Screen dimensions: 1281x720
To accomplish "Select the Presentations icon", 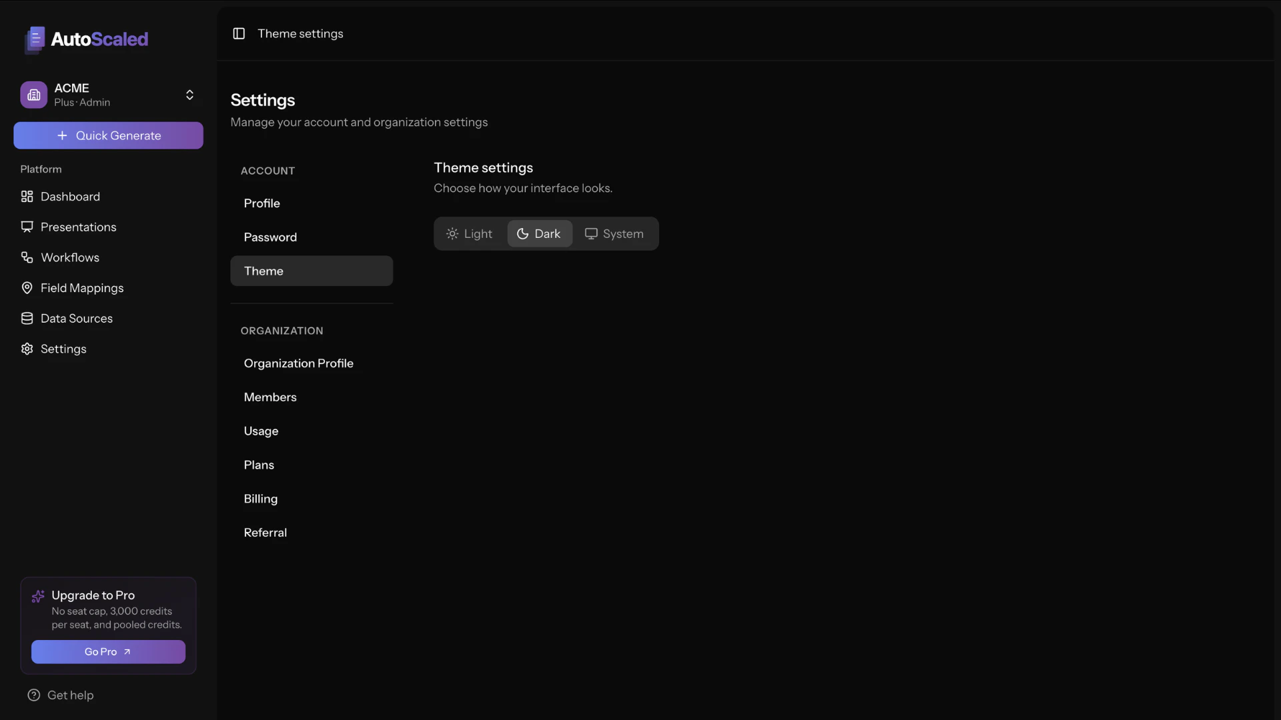I will [27, 227].
